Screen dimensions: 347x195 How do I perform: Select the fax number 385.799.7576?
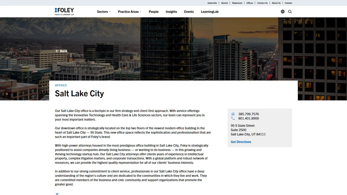click(x=249, y=114)
